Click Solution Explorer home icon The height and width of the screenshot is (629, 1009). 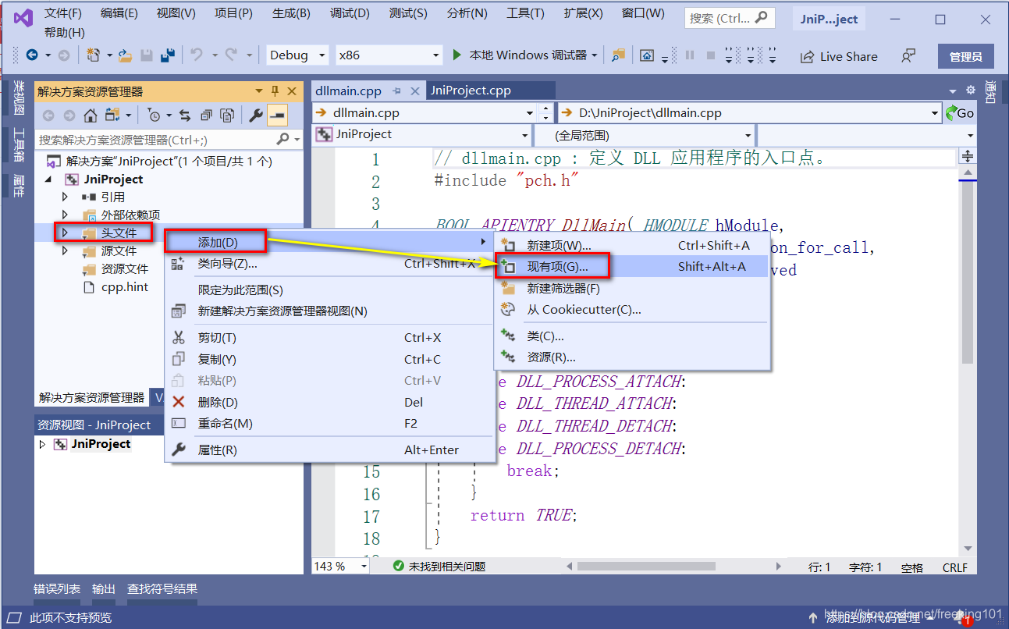pos(91,115)
